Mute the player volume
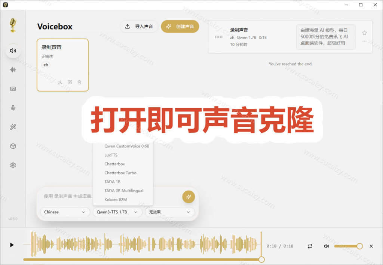383x265 pixels. click(326, 246)
